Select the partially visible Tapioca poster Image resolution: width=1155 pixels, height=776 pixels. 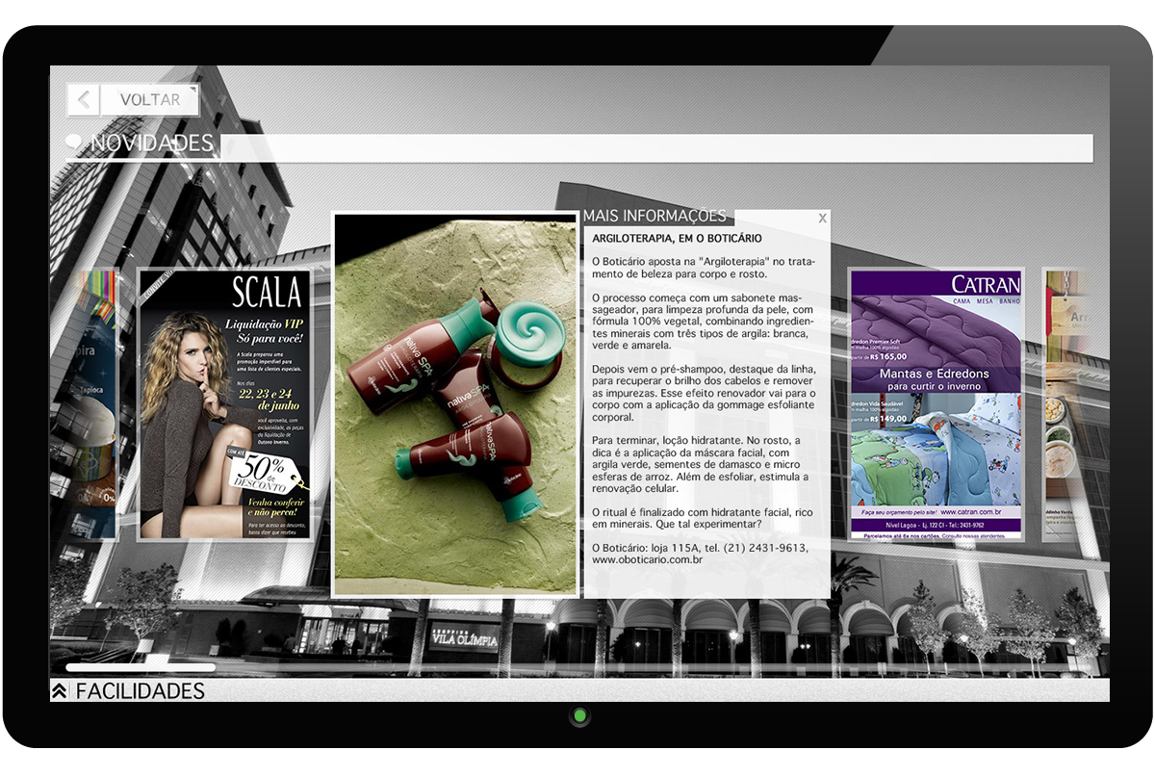click(x=95, y=404)
